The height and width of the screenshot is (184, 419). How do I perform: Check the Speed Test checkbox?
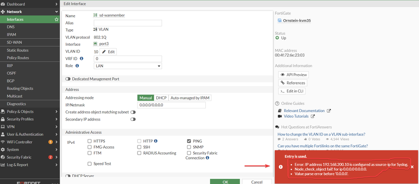90,164
